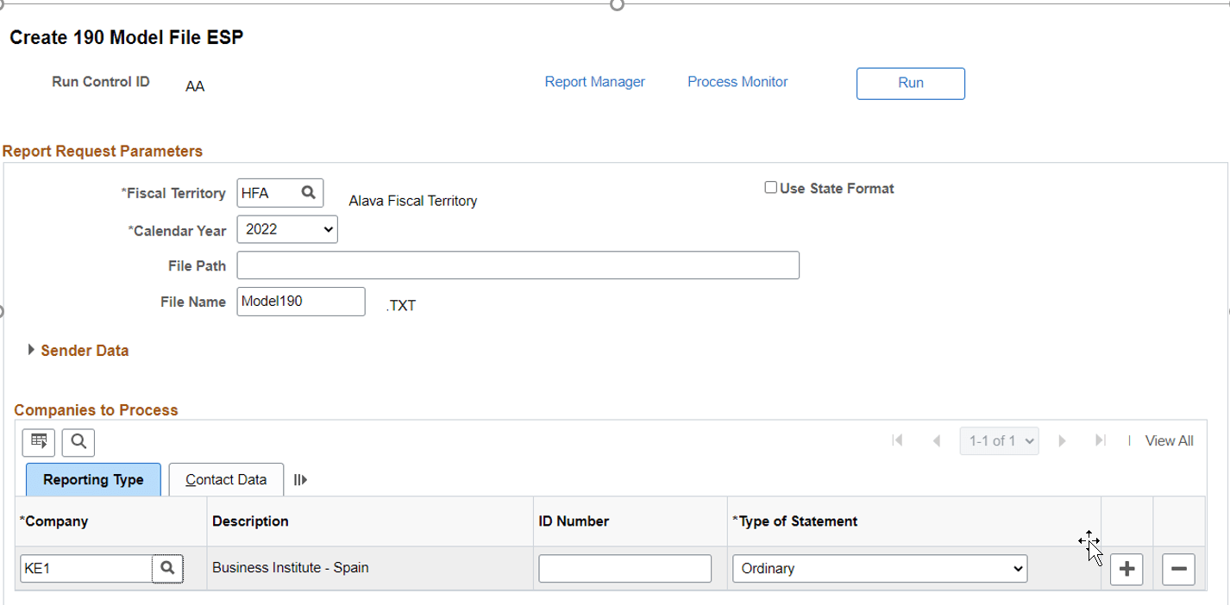Select the Reporting Type tab
The width and height of the screenshot is (1230, 605).
(x=93, y=479)
